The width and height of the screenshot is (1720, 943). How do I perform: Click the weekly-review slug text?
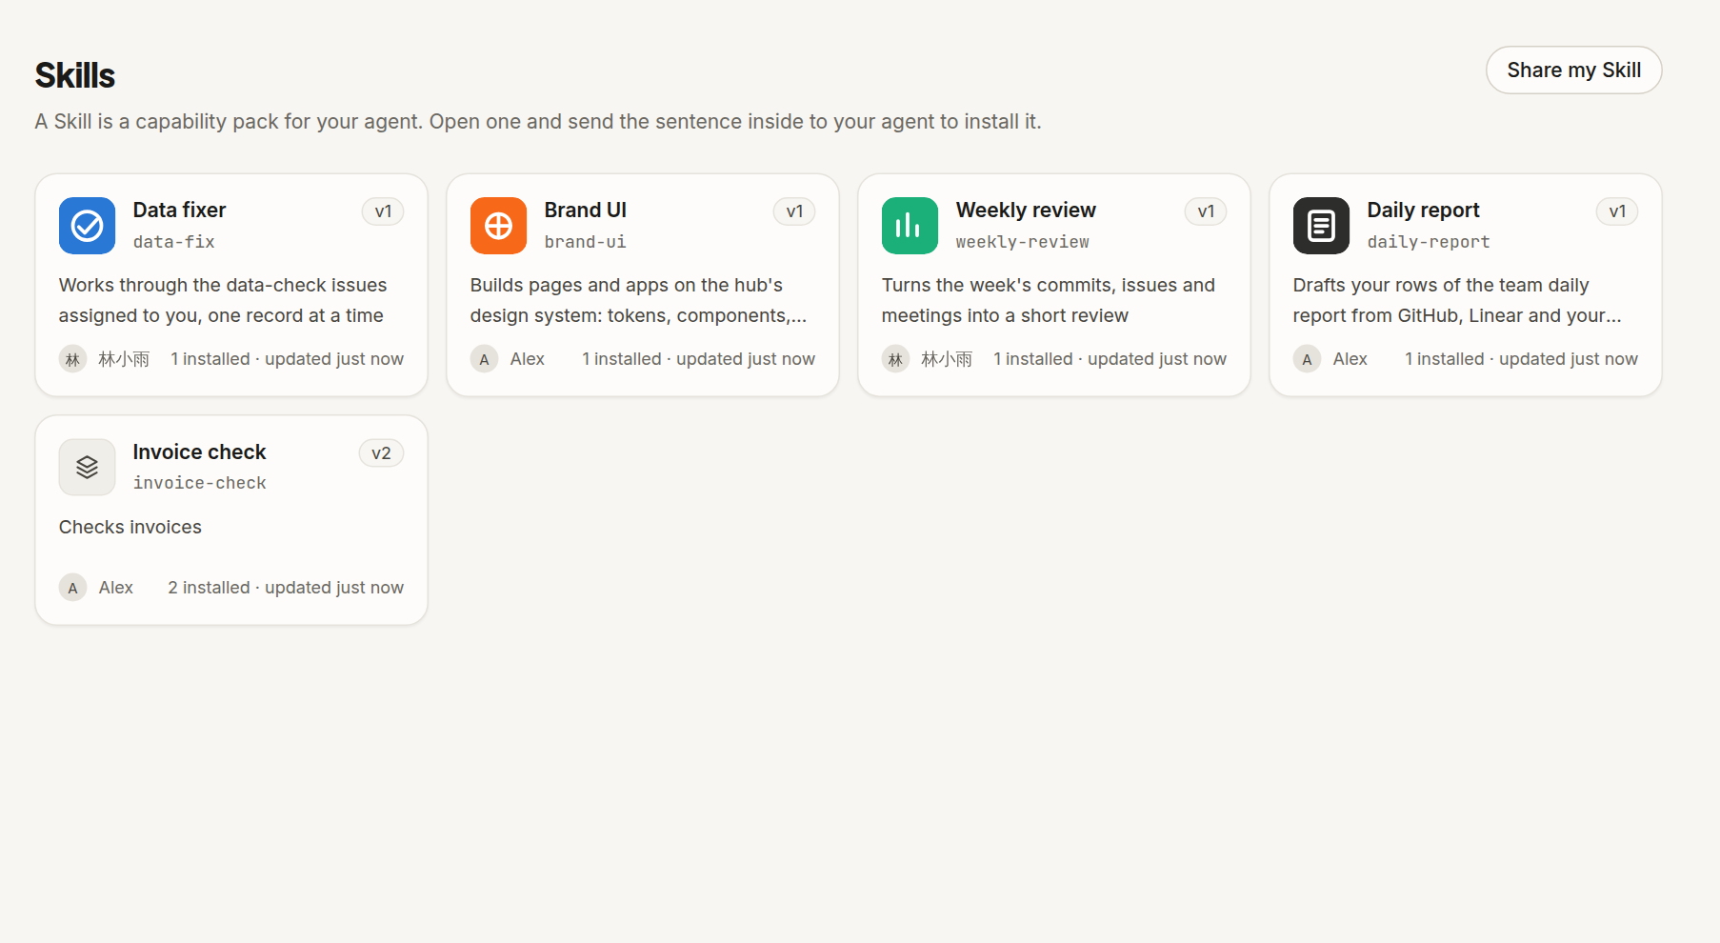tap(1023, 242)
